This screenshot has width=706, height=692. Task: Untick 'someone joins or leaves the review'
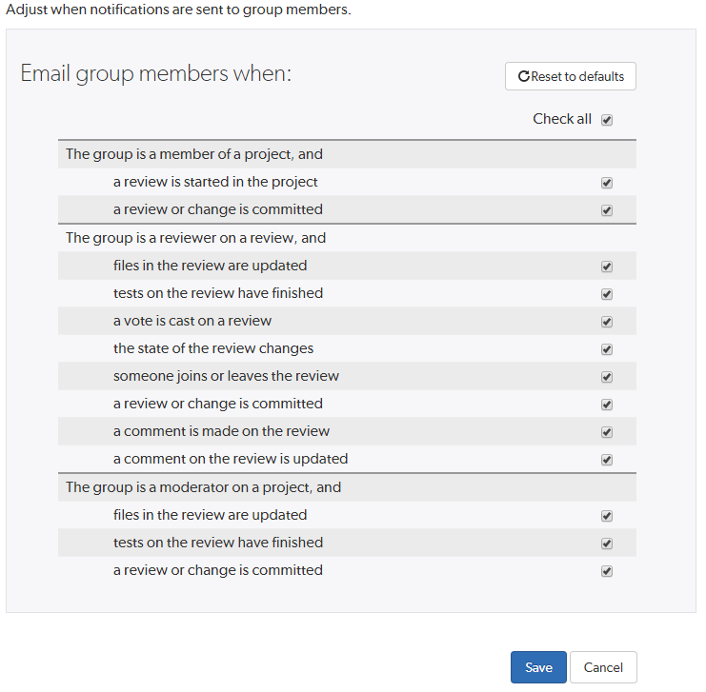[607, 377]
